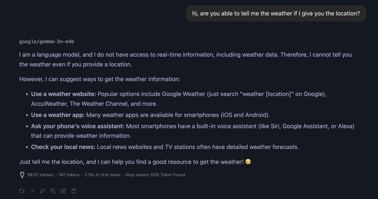Viewport: 378px width, 199px height.
Task: Click the lightbulb icon beside generation stats
Action: tap(22, 175)
